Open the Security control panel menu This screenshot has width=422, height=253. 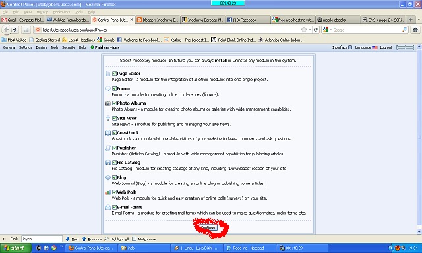[x=69, y=47]
